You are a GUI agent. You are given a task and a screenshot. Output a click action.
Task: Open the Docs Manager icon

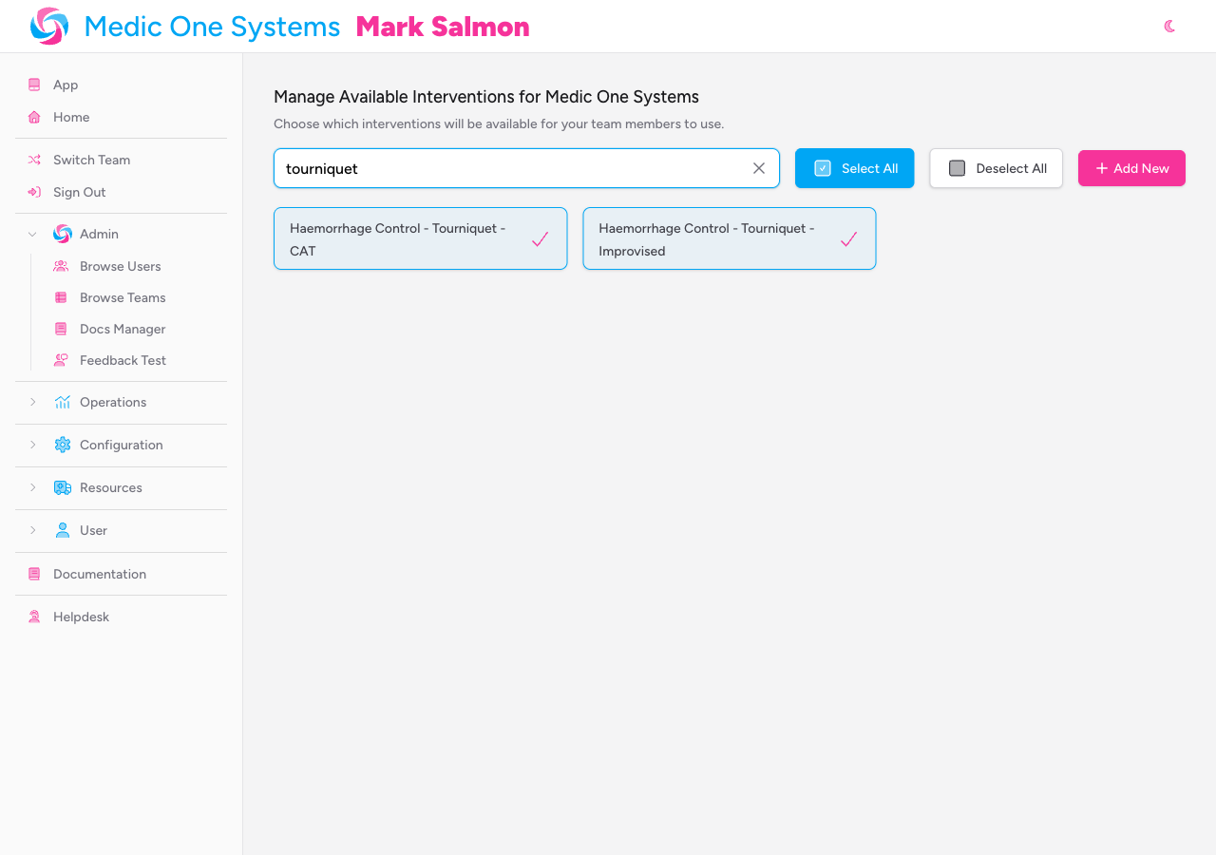coord(61,329)
